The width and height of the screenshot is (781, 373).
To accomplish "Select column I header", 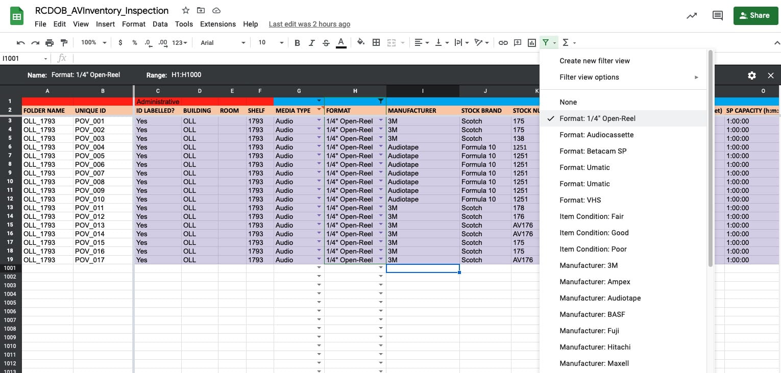I will point(423,91).
